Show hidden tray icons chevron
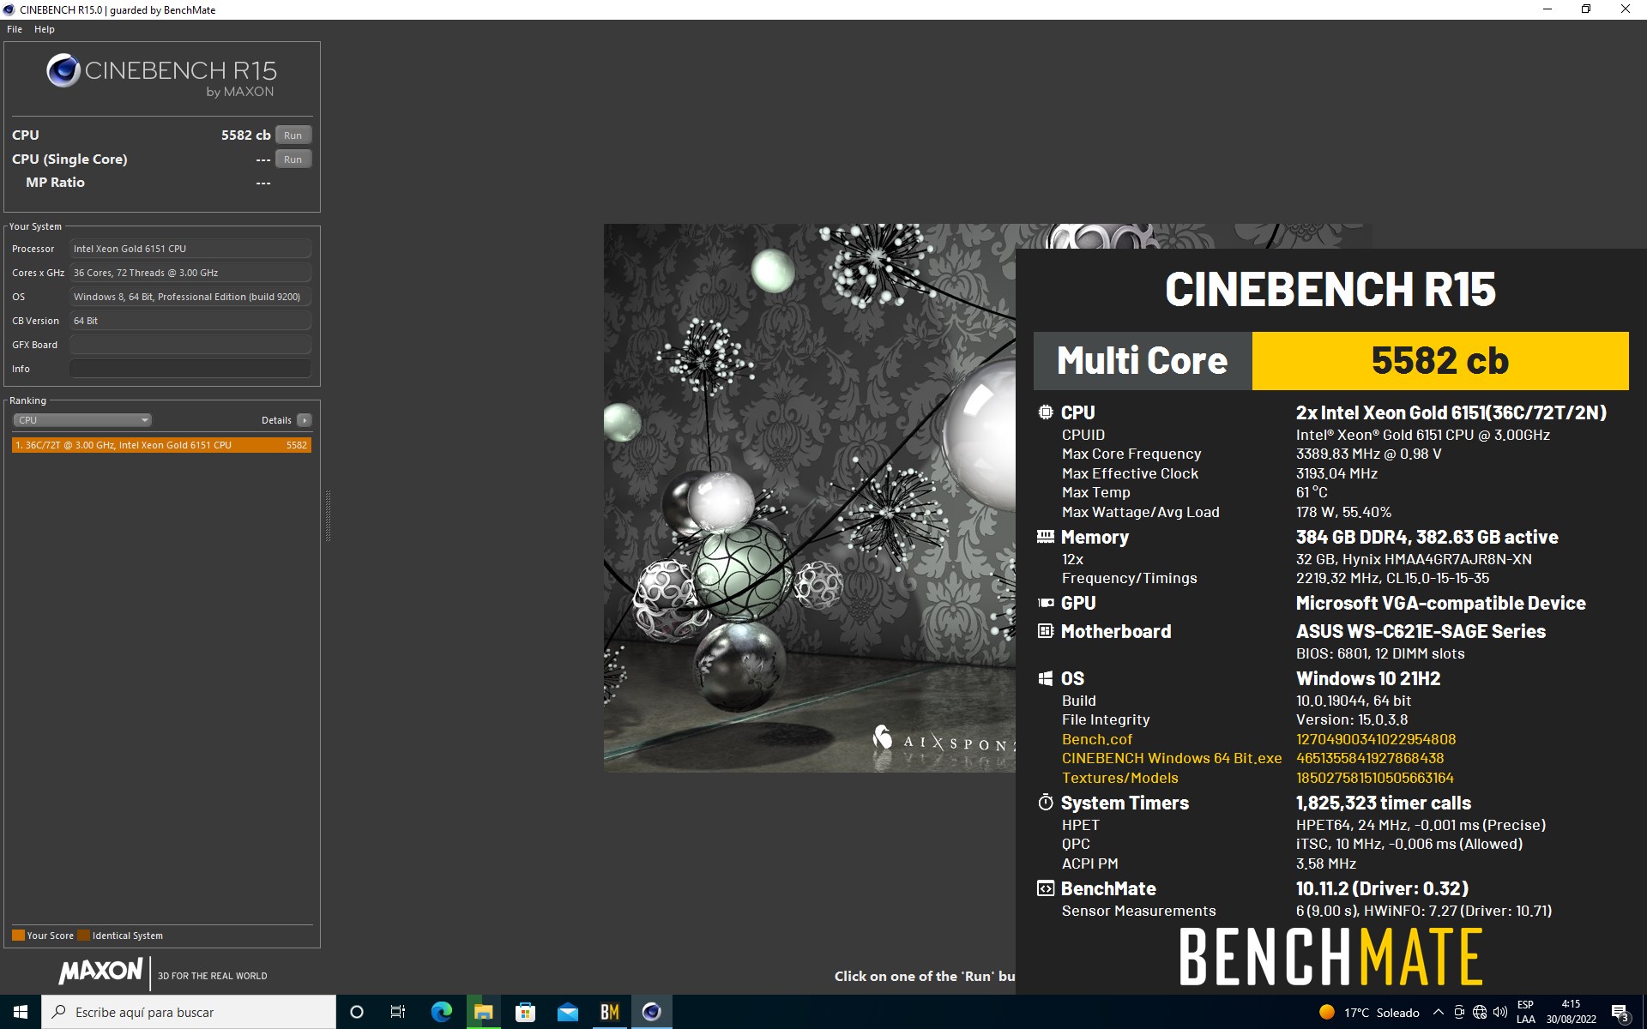Image resolution: width=1647 pixels, height=1029 pixels. point(1439,1012)
